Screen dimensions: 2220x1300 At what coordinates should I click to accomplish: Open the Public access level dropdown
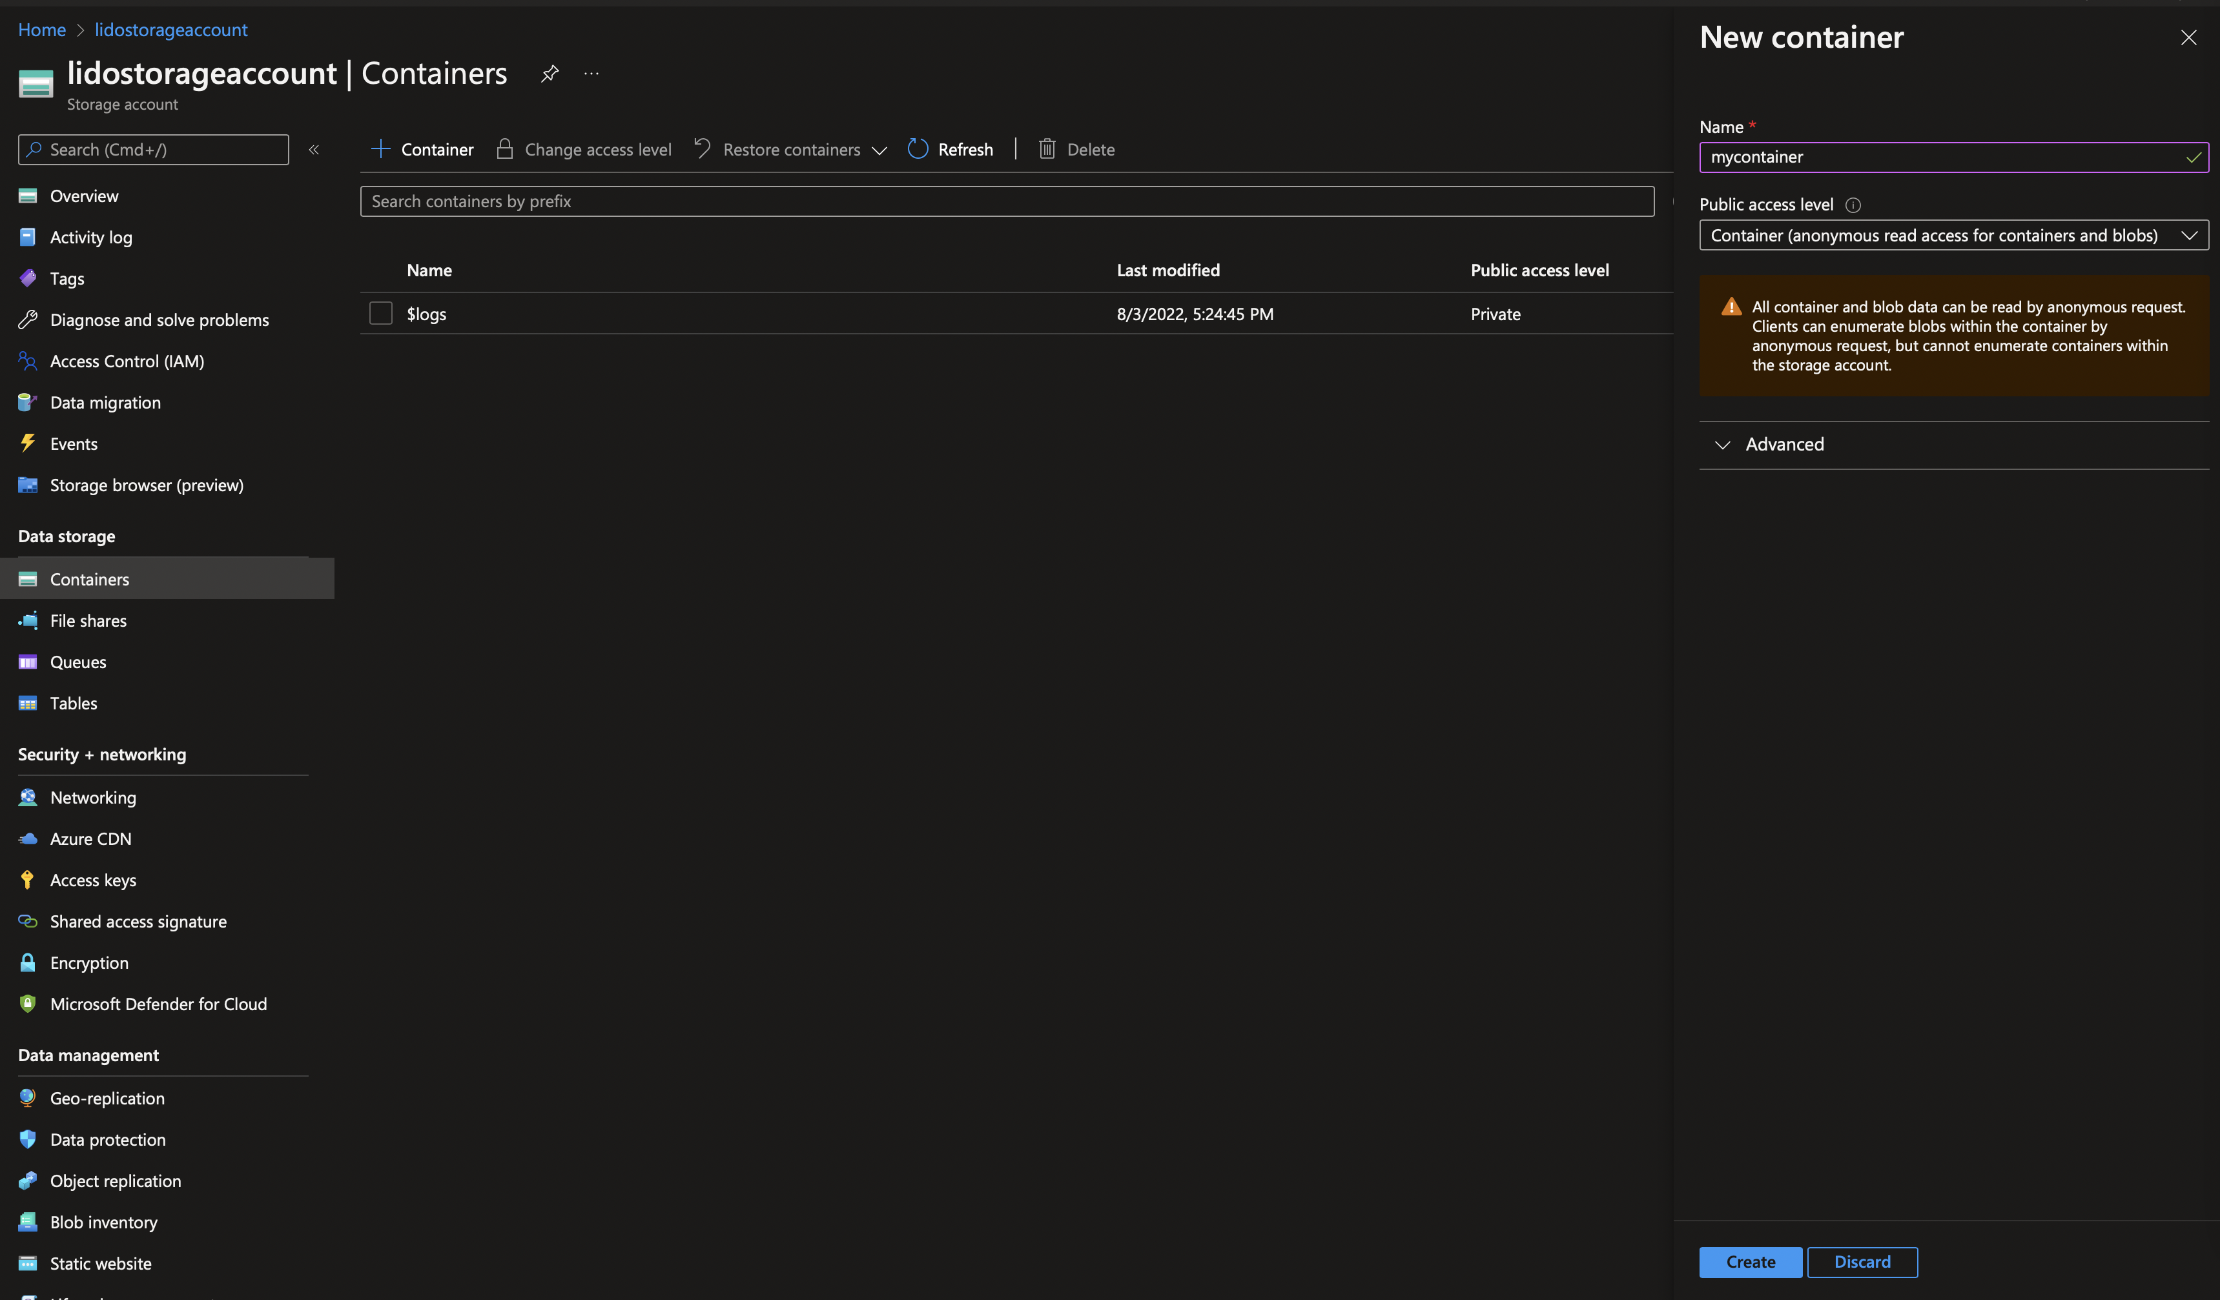(x=1953, y=235)
